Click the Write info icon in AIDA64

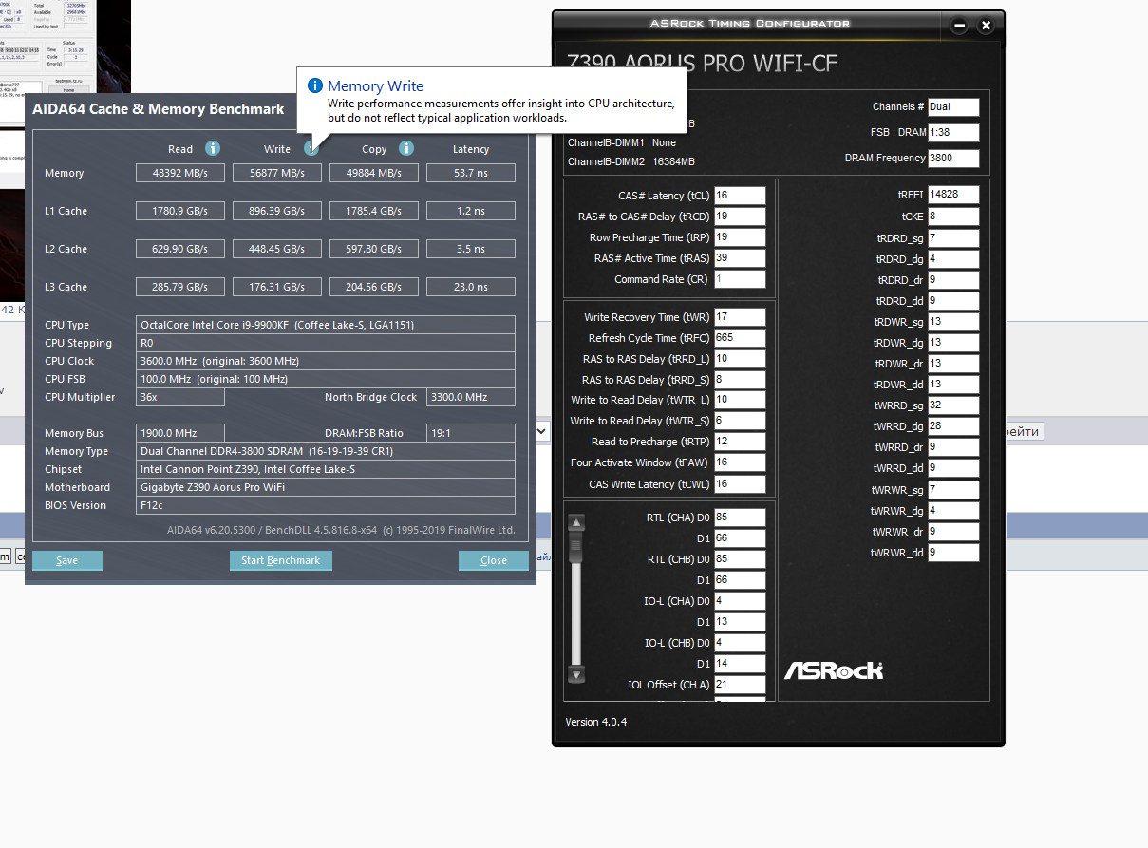tap(310, 148)
